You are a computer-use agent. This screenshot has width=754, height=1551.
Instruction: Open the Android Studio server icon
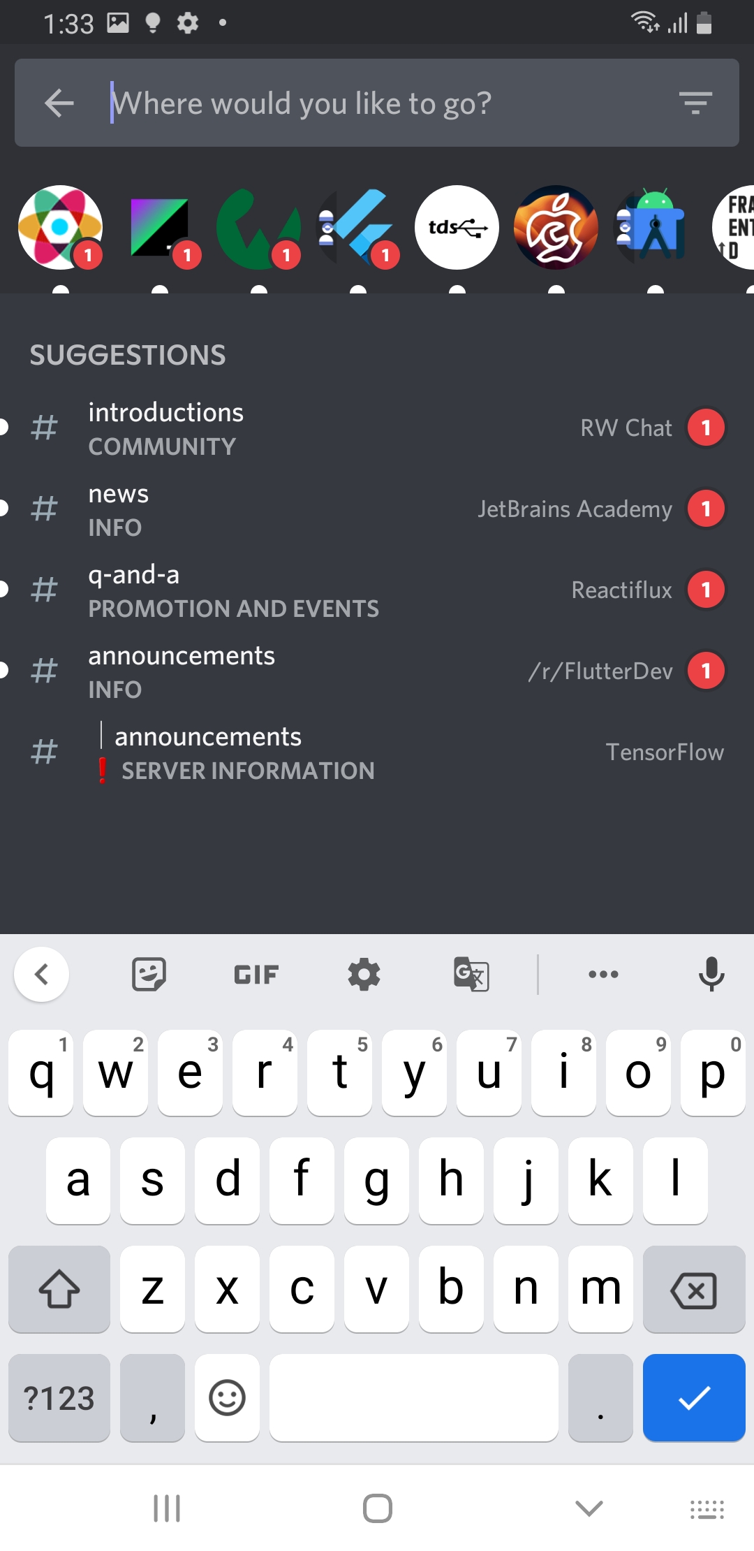click(x=653, y=227)
